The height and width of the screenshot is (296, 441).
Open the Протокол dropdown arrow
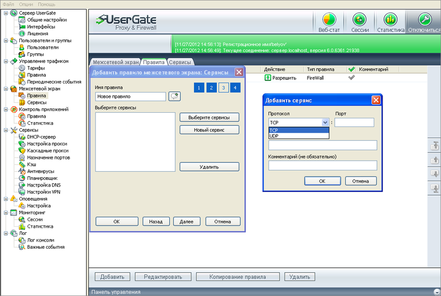click(325, 123)
